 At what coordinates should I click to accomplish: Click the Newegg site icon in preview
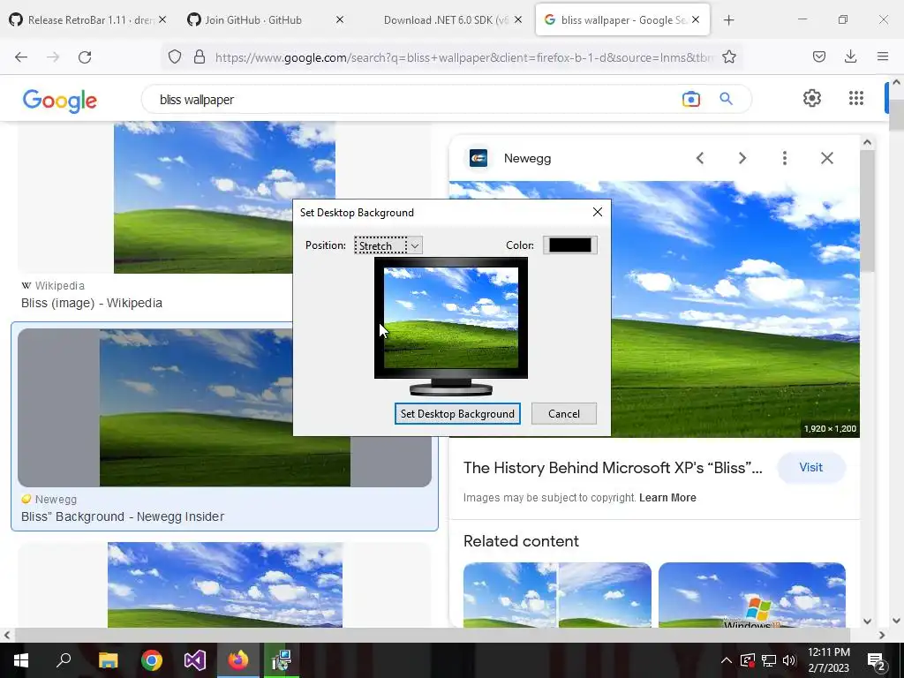pos(478,158)
